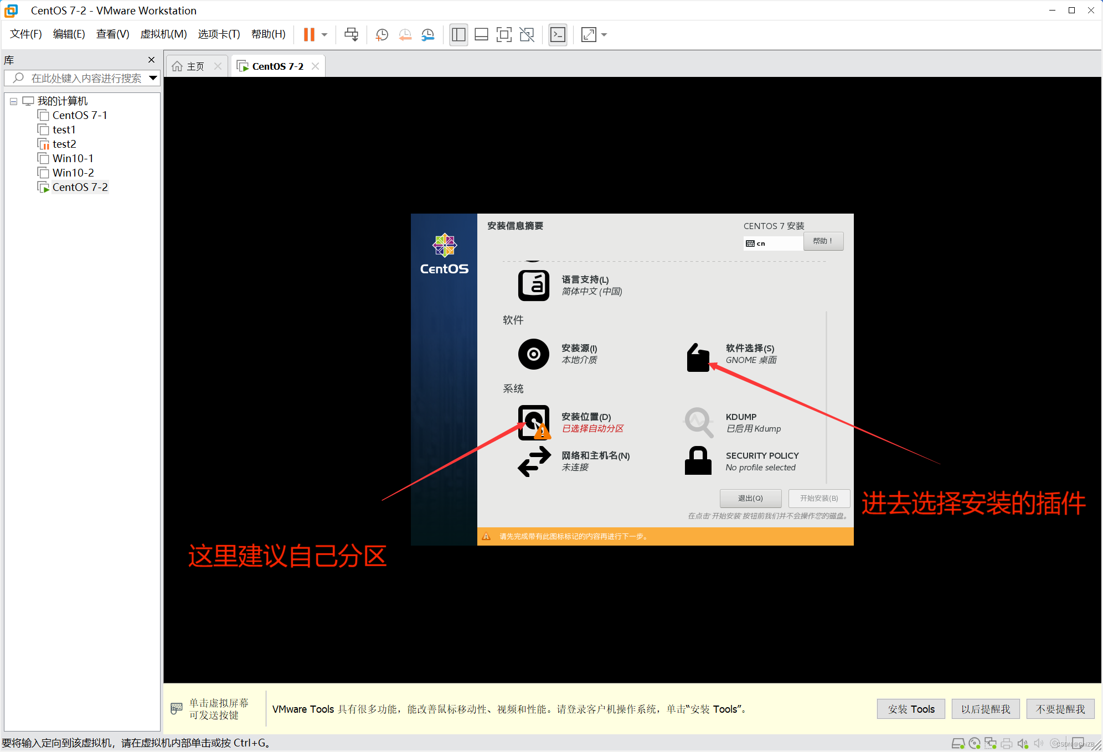This screenshot has width=1103, height=752.
Task: Open the console view toolbar icon
Action: click(x=558, y=35)
